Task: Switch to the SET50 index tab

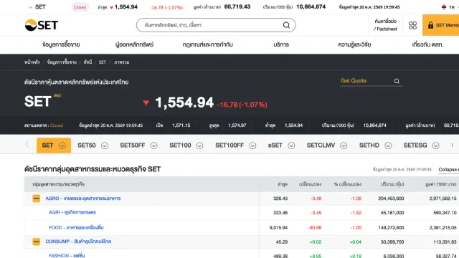Action: 87,145
